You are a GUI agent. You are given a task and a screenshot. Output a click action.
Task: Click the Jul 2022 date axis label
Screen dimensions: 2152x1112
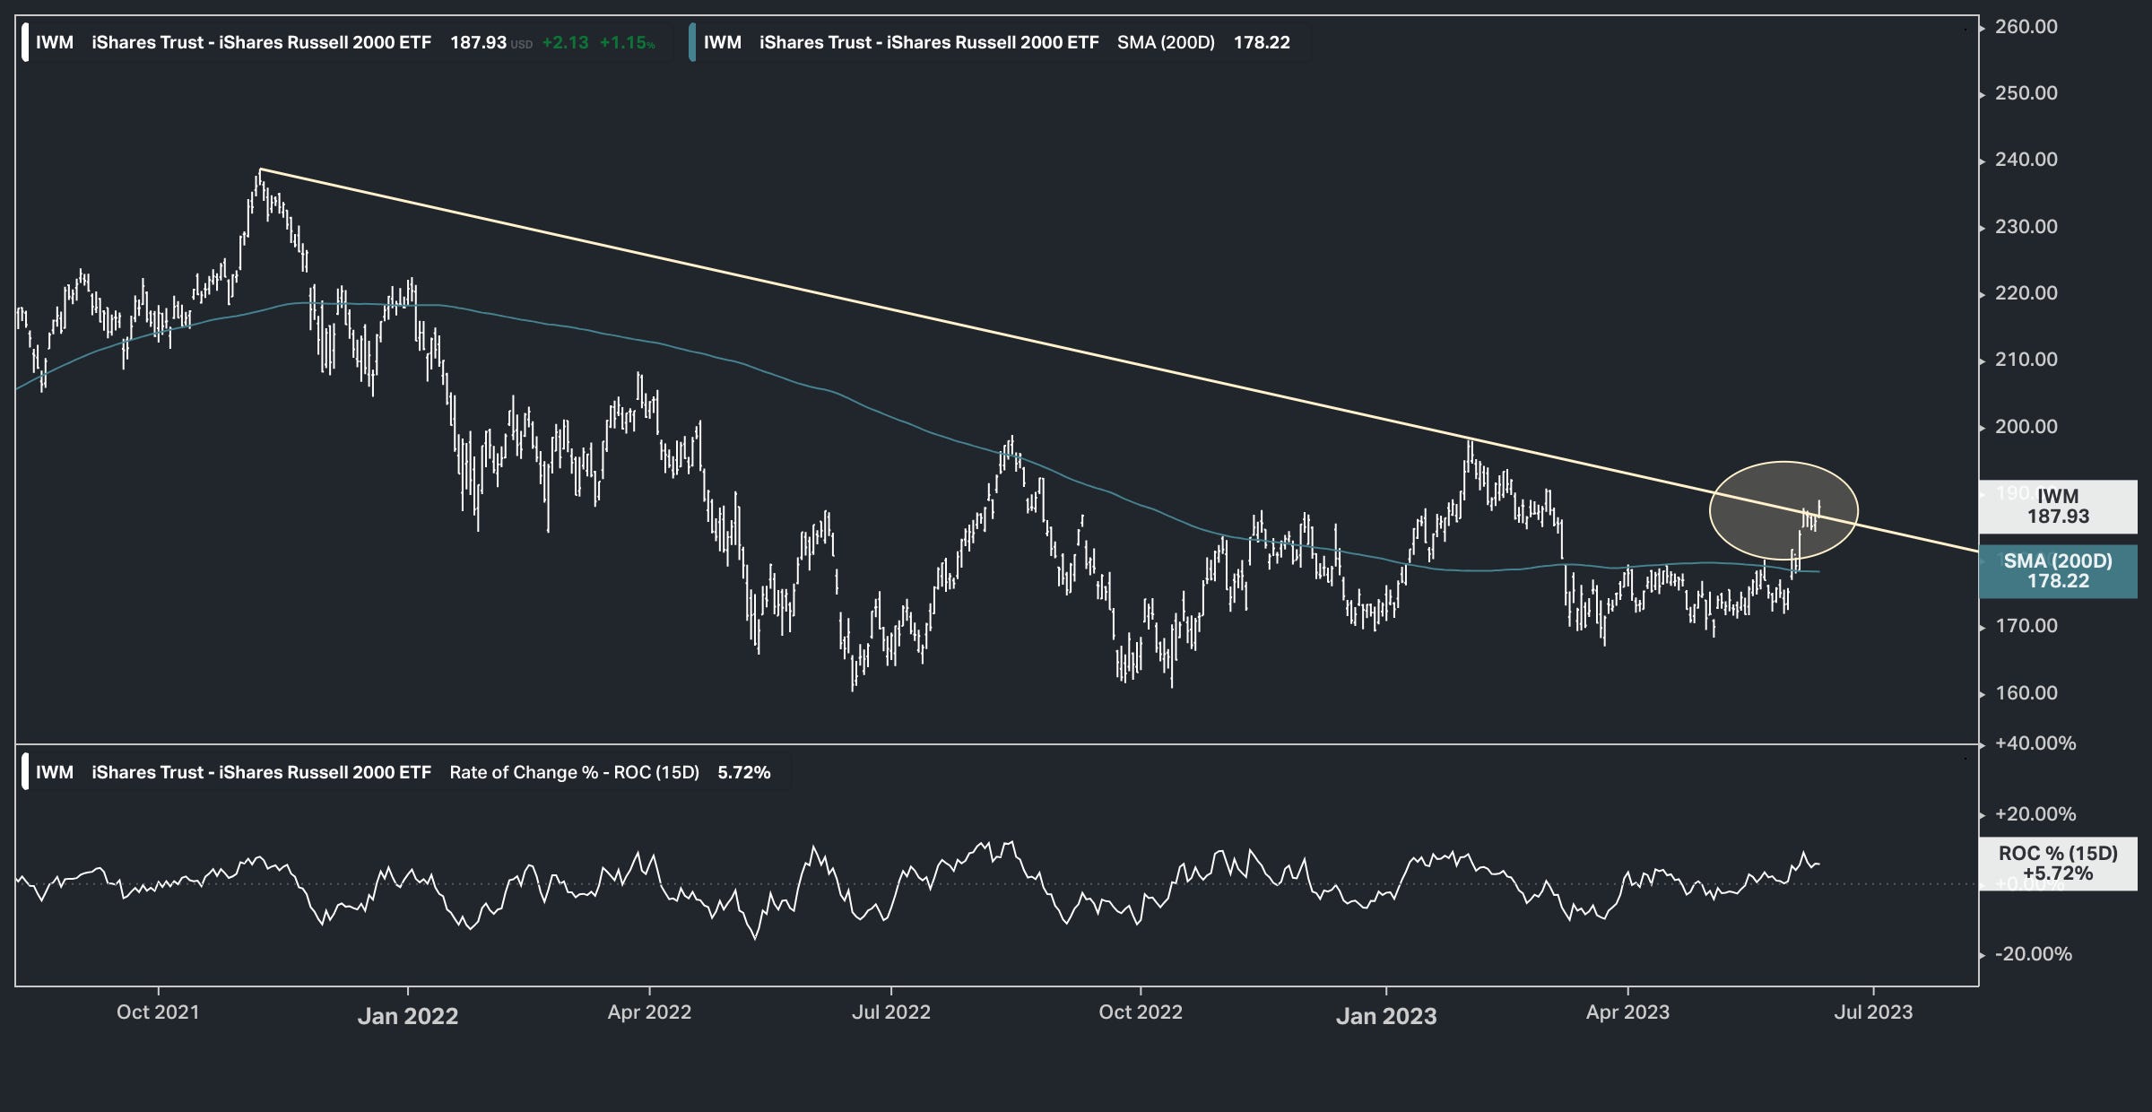[891, 1012]
